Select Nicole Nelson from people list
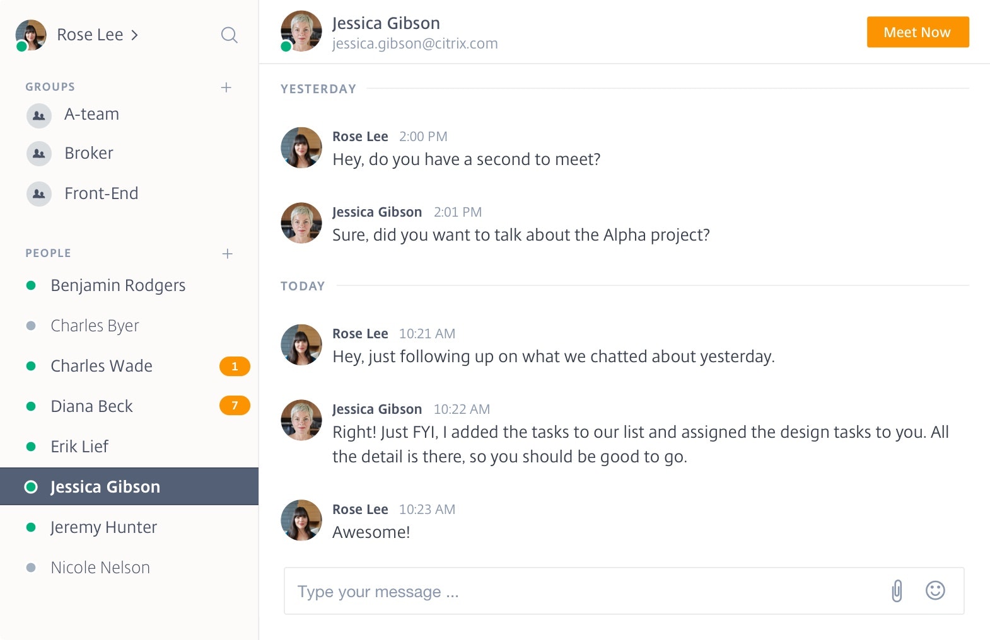The height and width of the screenshot is (640, 990). click(x=100, y=568)
